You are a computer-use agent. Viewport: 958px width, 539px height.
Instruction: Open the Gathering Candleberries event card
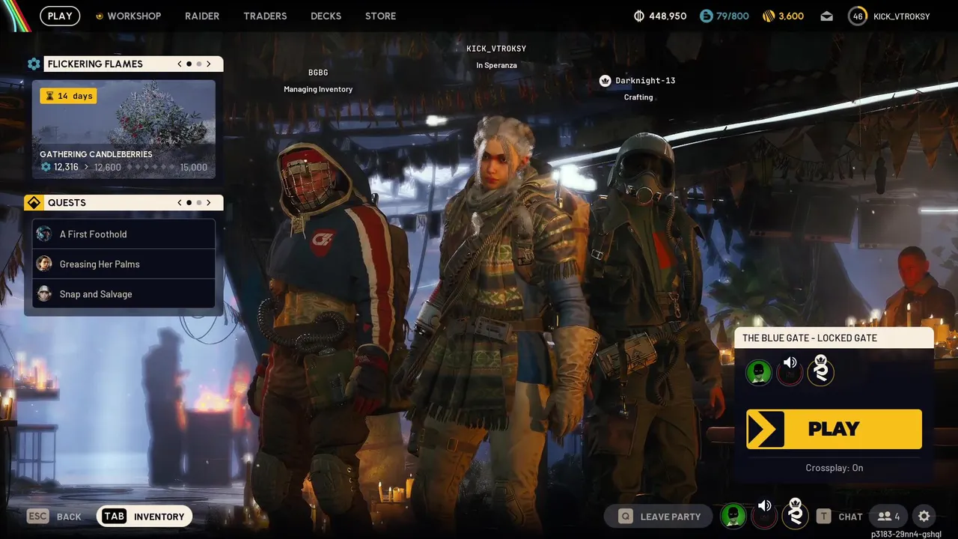123,130
